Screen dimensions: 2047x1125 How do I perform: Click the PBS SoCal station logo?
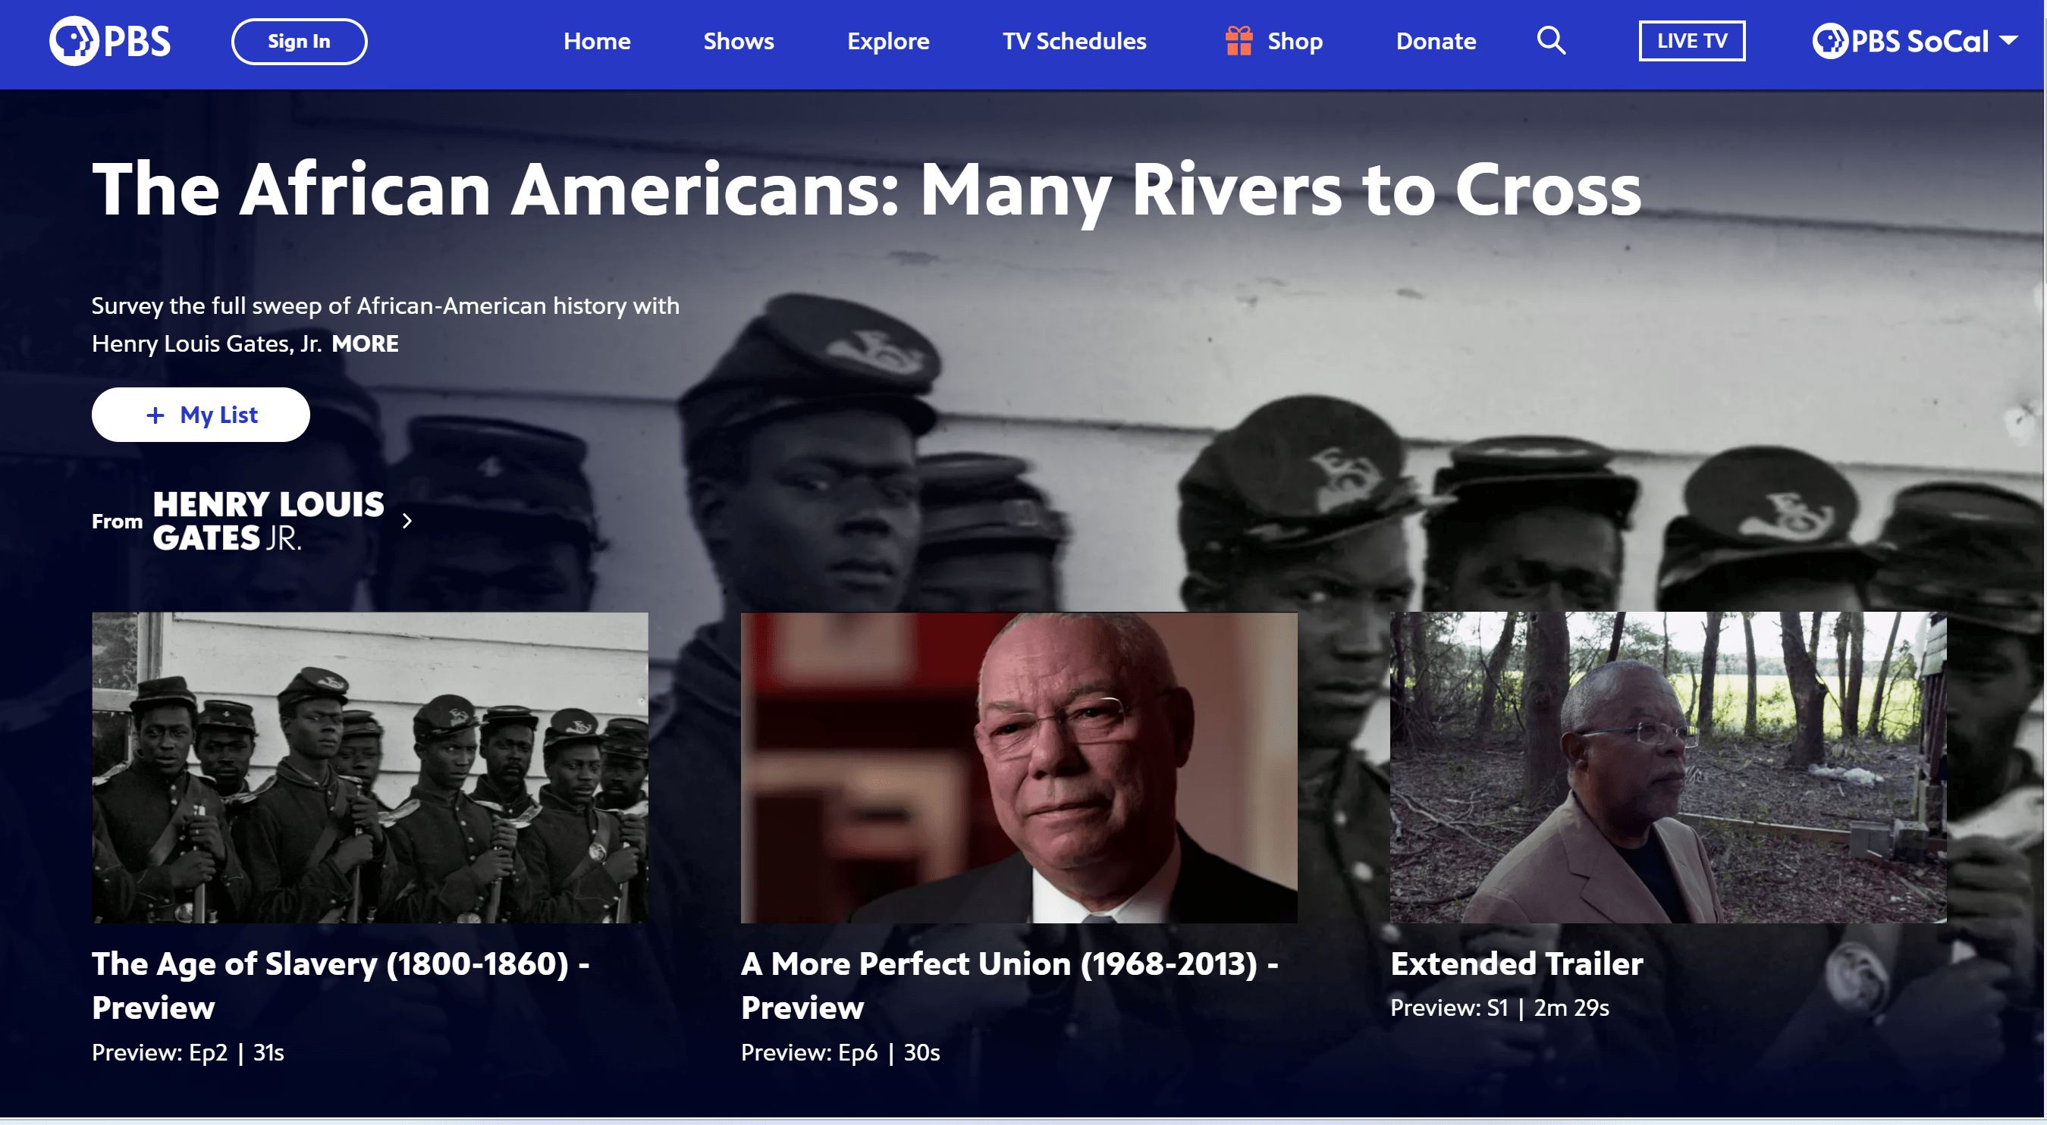[x=1900, y=41]
